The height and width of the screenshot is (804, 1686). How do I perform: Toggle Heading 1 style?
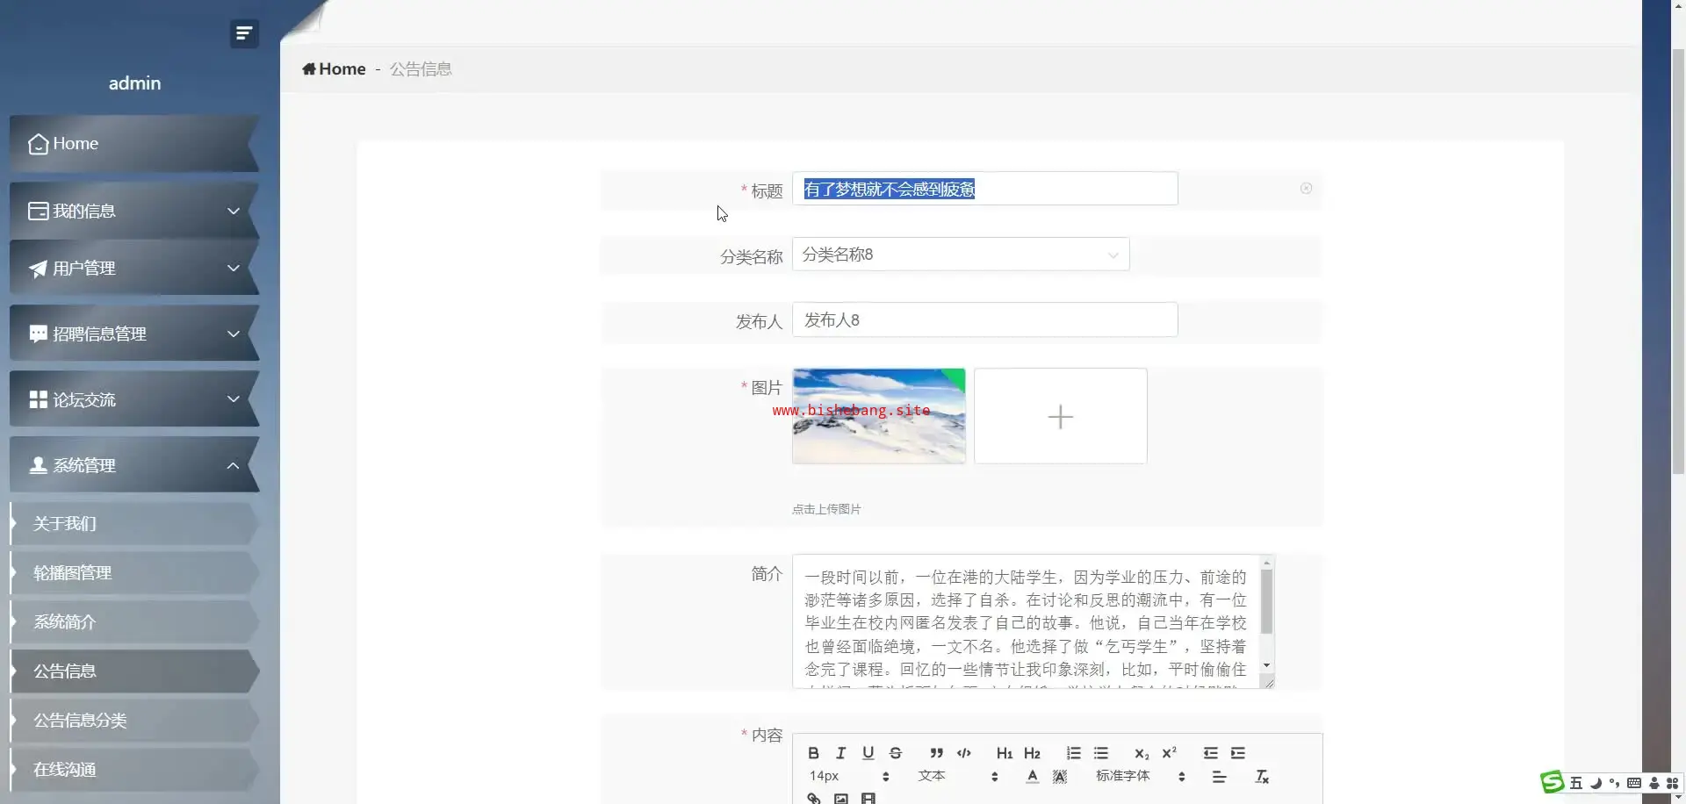[x=1004, y=753]
